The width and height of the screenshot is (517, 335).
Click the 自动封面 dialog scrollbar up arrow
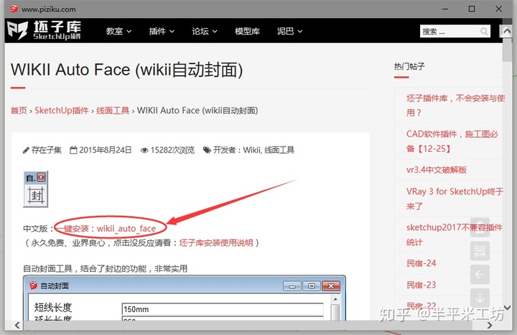[x=335, y=299]
